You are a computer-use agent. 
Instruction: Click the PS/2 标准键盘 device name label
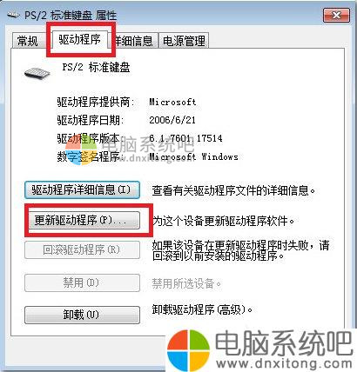[96, 67]
